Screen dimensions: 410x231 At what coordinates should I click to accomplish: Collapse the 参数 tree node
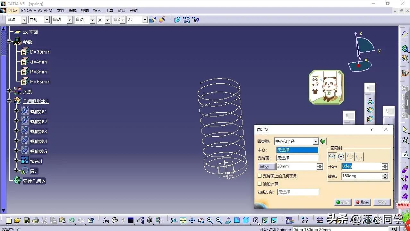pos(9,42)
